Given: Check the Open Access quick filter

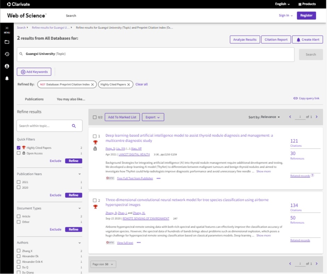Looking at the screenshot, I should pyautogui.click(x=19, y=153).
